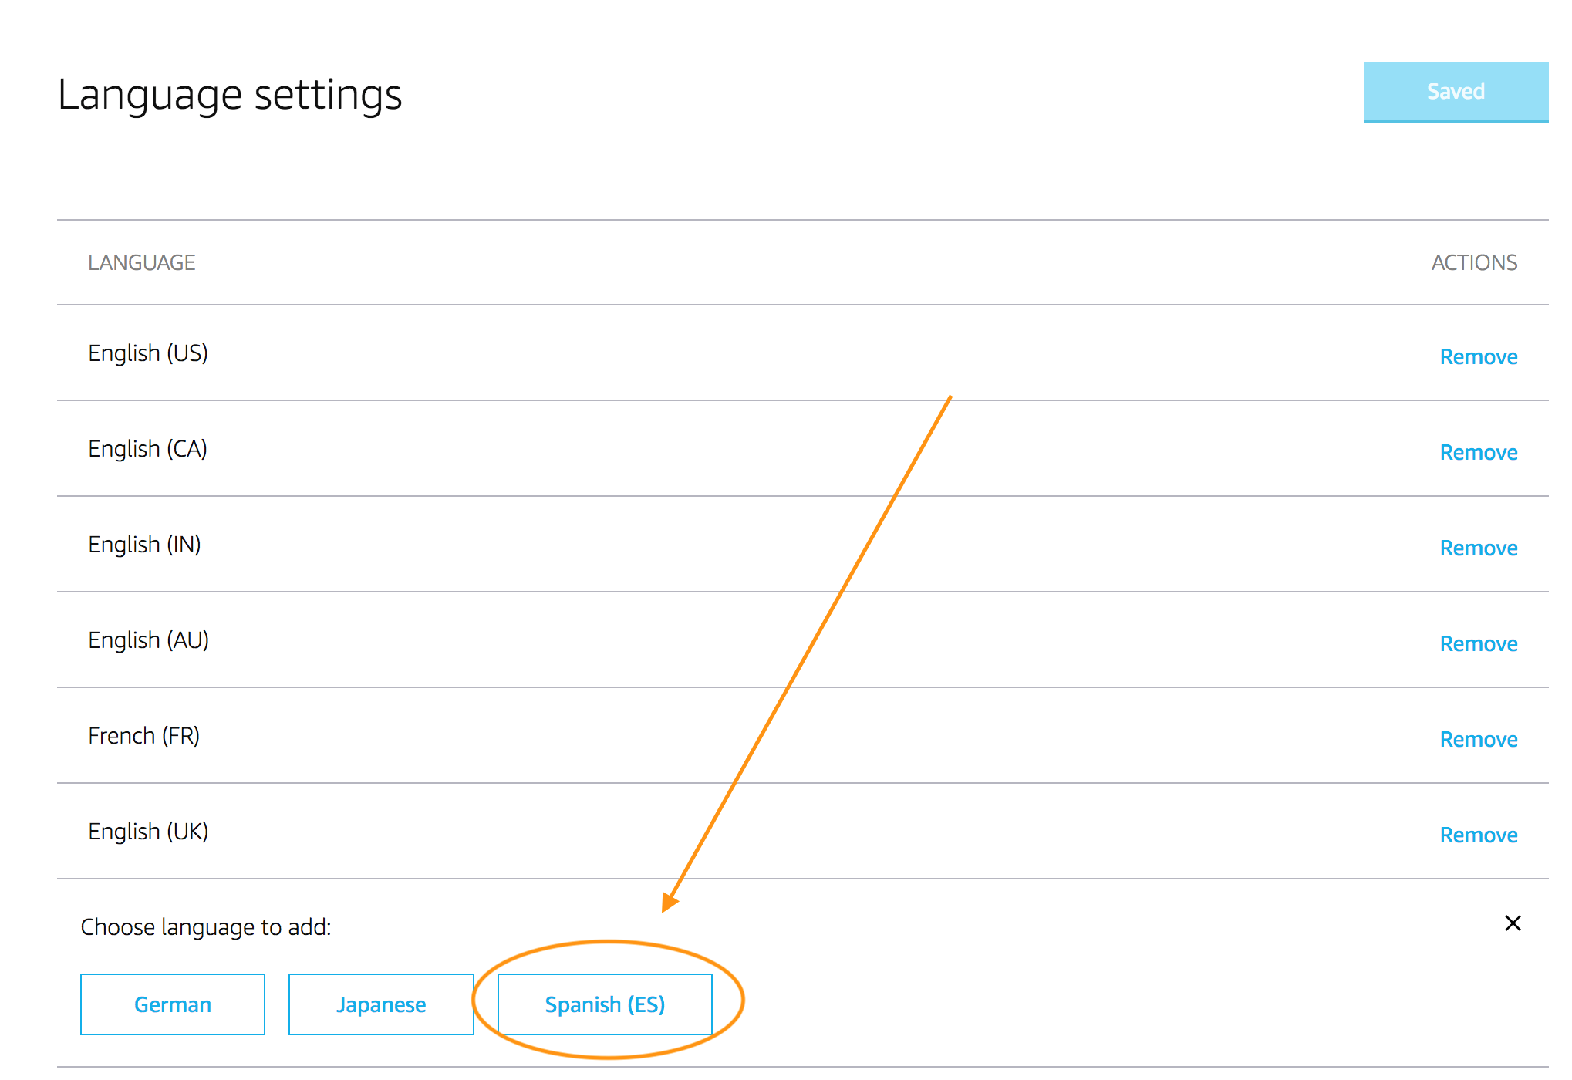The width and height of the screenshot is (1572, 1080).
Task: Remove the English (UK) language
Action: 1478,834
